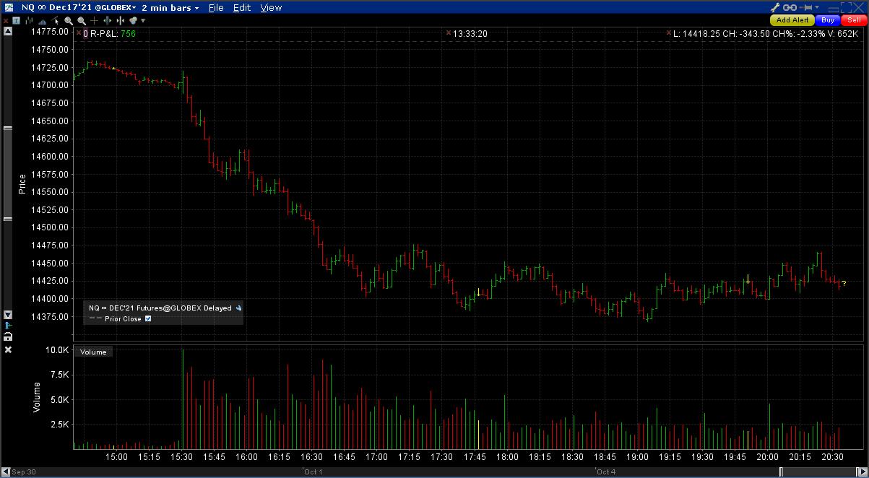Expand the toolbar overflow arrow
The width and height of the screenshot is (869, 478).
[143, 20]
